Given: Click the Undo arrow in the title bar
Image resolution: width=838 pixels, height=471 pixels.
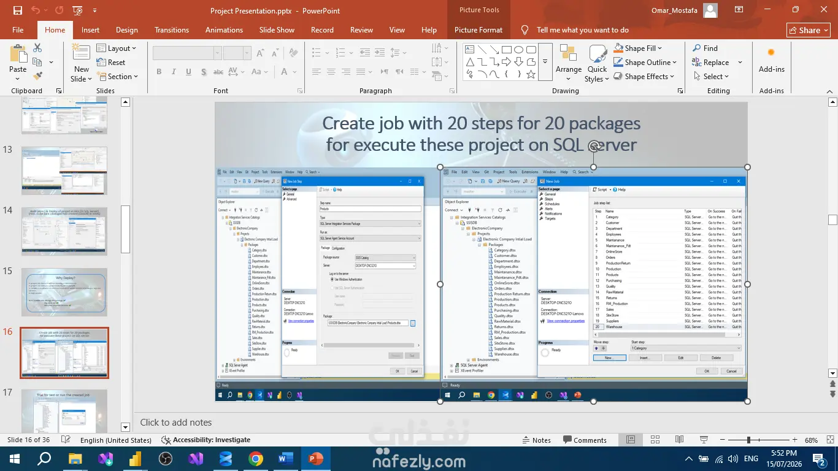Looking at the screenshot, I should 36,10.
